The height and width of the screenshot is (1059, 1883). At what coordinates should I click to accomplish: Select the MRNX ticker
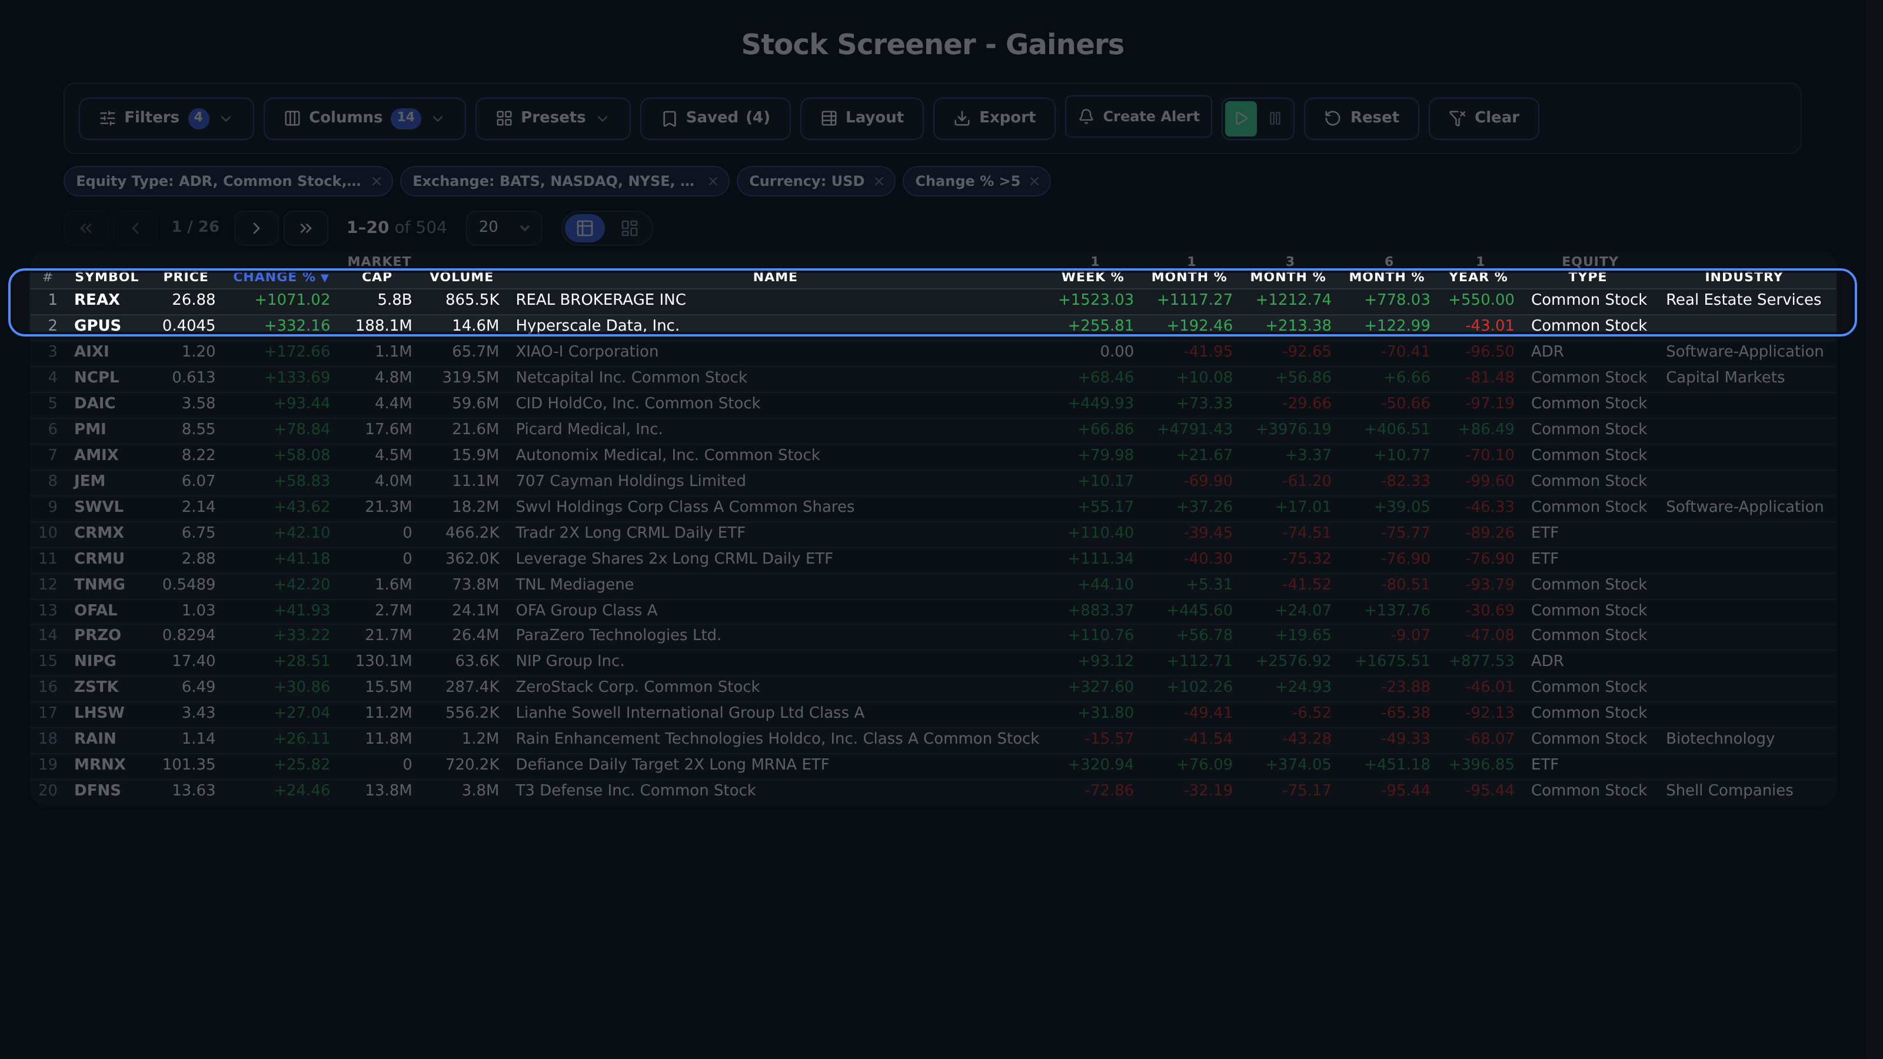click(99, 764)
